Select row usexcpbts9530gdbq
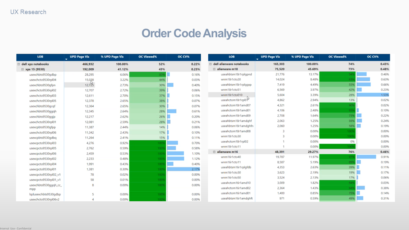The width and height of the screenshot is (409, 230). pos(109,138)
